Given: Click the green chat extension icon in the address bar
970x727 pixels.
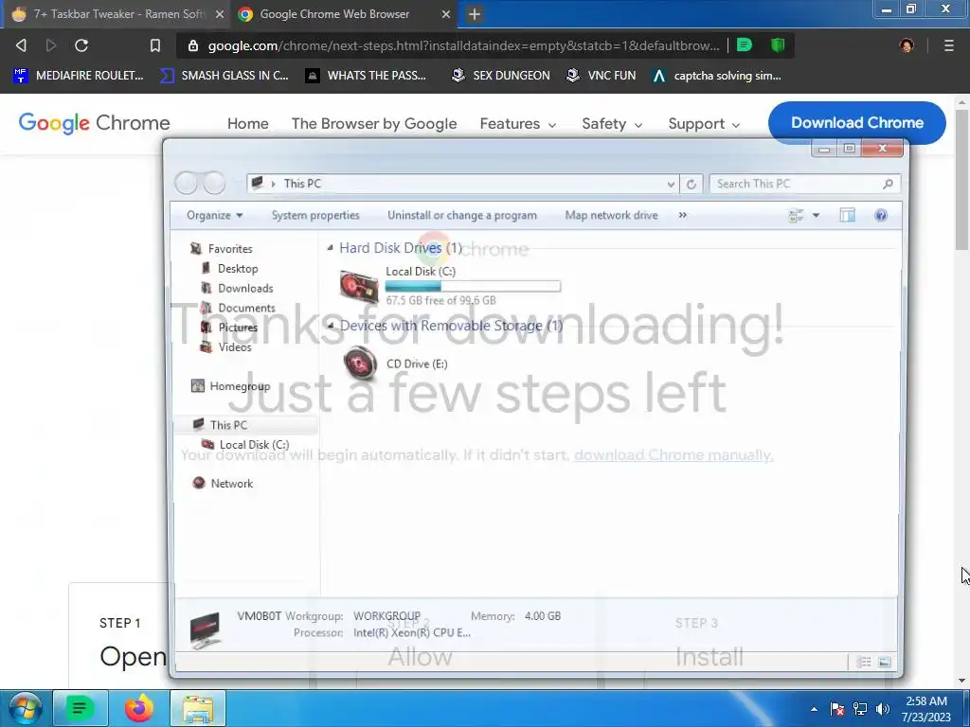Looking at the screenshot, I should click(745, 44).
